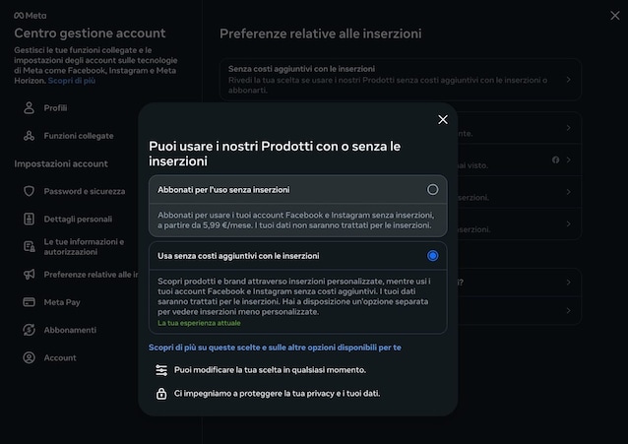Open 'Preferenze relative alle inserzioni' sidebar item

[89, 275]
